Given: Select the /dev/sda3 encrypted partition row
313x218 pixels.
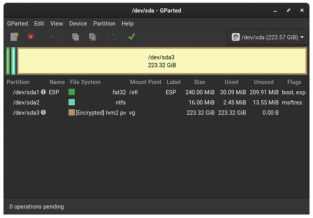Looking at the screenshot, I should coord(125,112).
